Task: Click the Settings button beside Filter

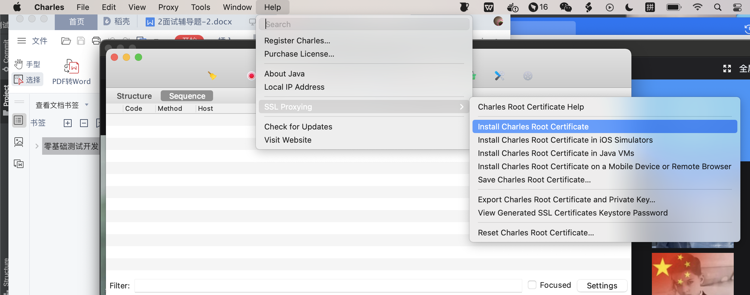Action: [602, 286]
